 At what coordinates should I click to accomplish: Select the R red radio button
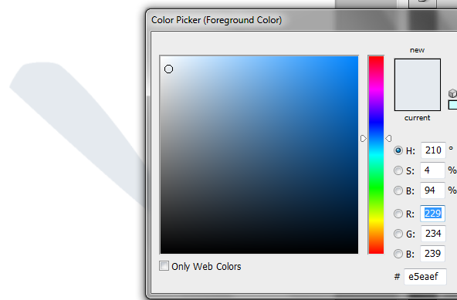(x=398, y=214)
